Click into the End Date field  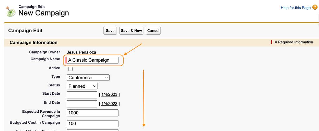[x=82, y=104]
